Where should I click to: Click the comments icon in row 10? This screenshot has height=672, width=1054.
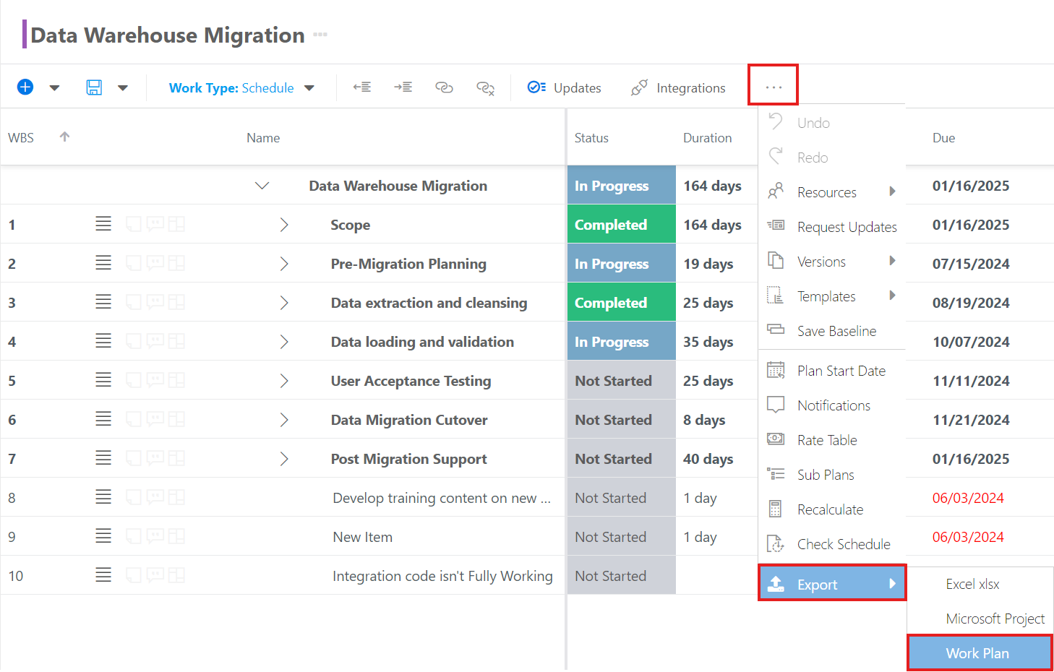(x=155, y=575)
